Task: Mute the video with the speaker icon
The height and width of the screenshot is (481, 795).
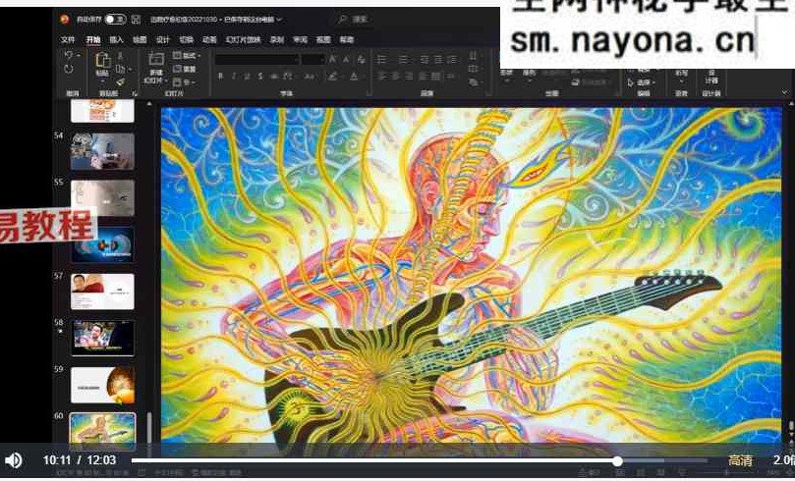Action: 13,459
